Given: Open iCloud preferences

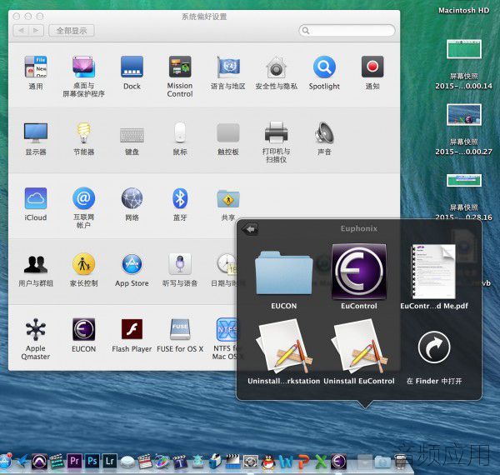Looking at the screenshot, I should pos(36,198).
